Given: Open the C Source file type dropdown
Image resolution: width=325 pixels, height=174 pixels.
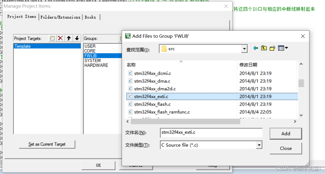Looking at the screenshot, I should pyautogui.click(x=259, y=145).
